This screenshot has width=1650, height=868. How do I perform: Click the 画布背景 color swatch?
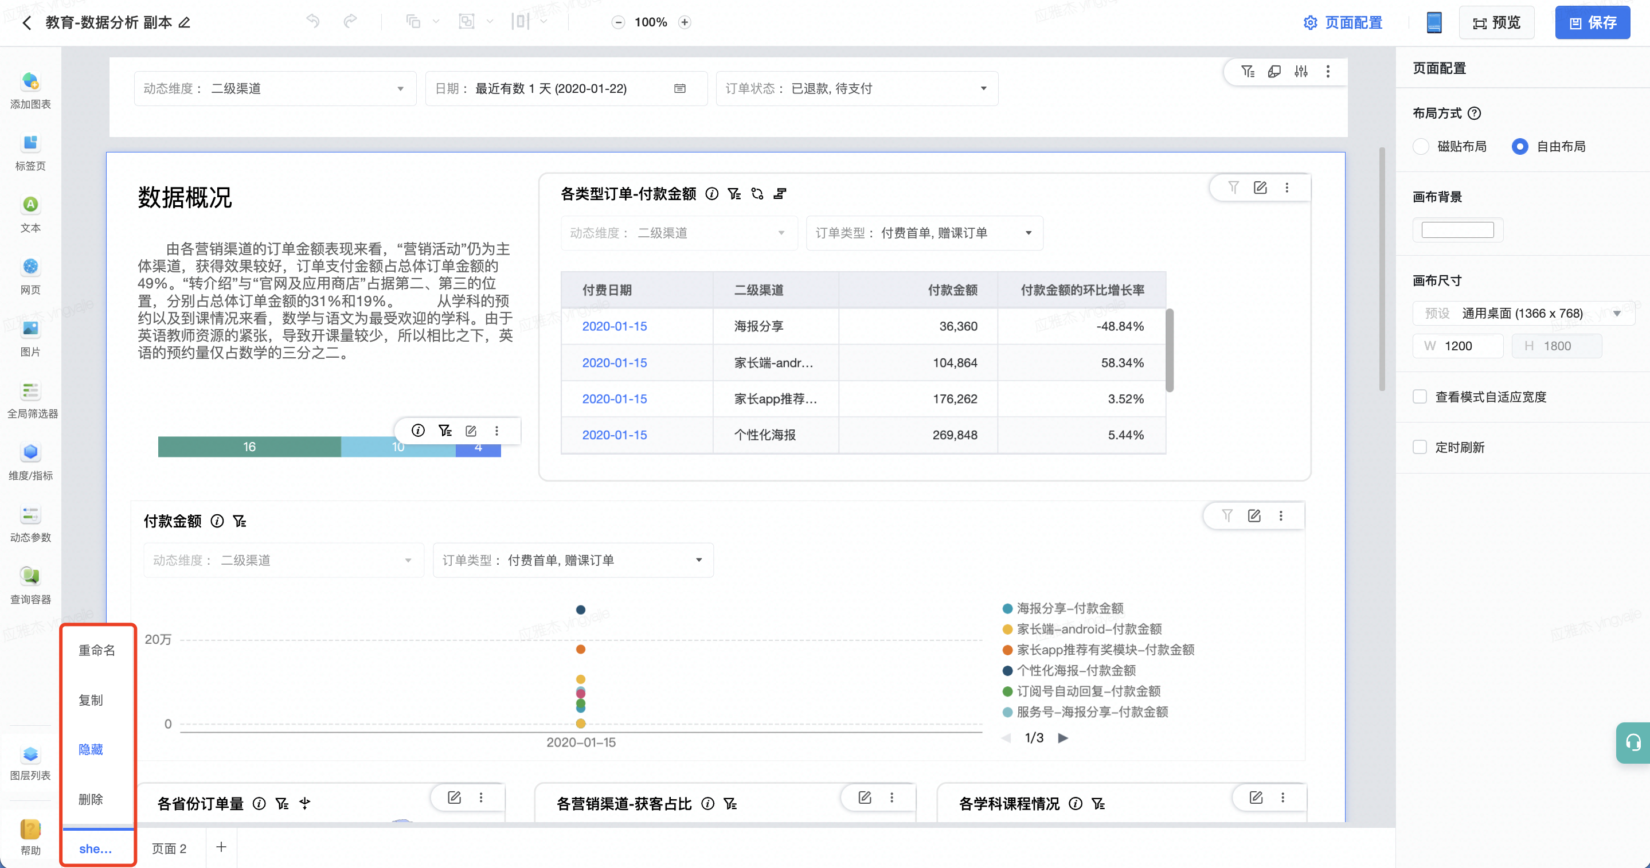pos(1458,230)
